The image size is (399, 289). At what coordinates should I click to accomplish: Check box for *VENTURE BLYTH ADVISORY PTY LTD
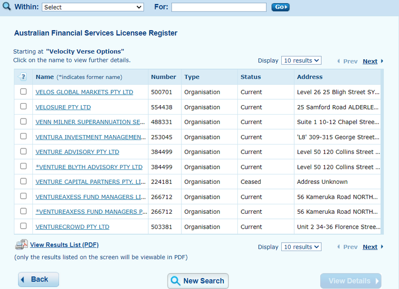point(23,166)
